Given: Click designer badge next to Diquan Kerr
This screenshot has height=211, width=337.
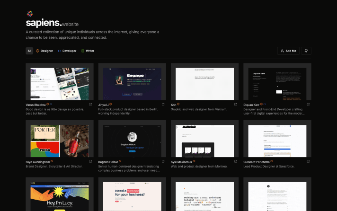Looking at the screenshot, I should point(261,104).
